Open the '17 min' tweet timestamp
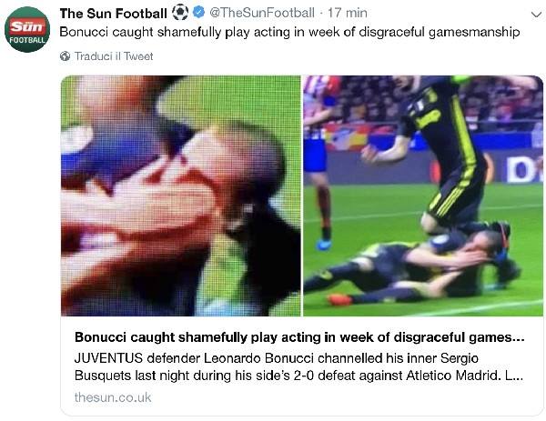The width and height of the screenshot is (546, 421). (x=348, y=14)
